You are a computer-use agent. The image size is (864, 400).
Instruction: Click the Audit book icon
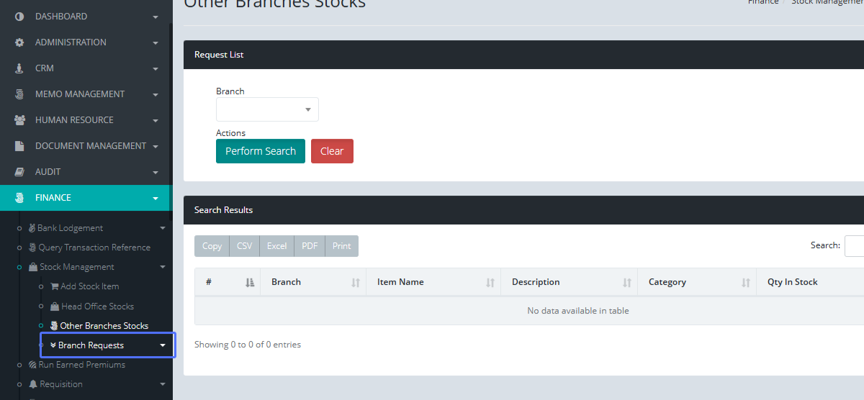tap(19, 172)
